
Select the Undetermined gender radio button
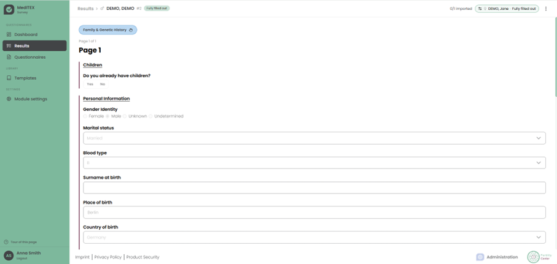click(150, 116)
